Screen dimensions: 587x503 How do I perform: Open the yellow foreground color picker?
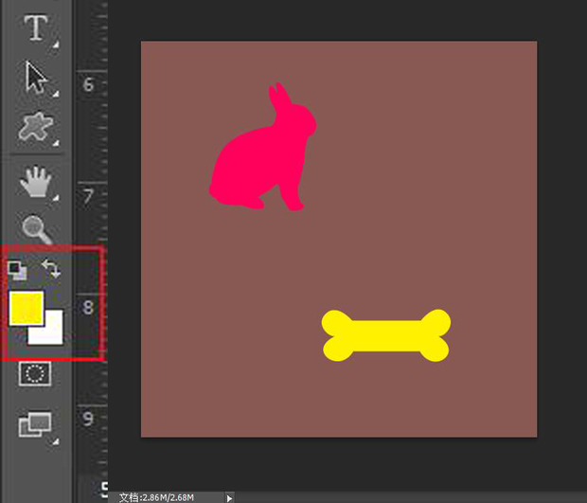point(27,308)
